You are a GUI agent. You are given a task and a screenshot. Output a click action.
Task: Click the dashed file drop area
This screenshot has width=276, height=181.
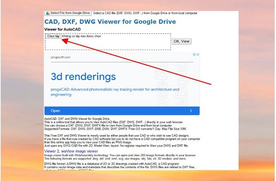click(108, 42)
